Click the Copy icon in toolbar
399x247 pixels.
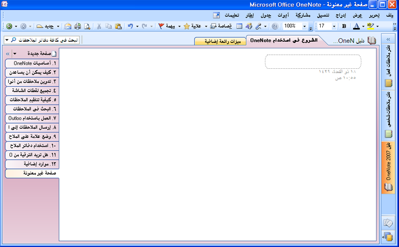(109, 26)
